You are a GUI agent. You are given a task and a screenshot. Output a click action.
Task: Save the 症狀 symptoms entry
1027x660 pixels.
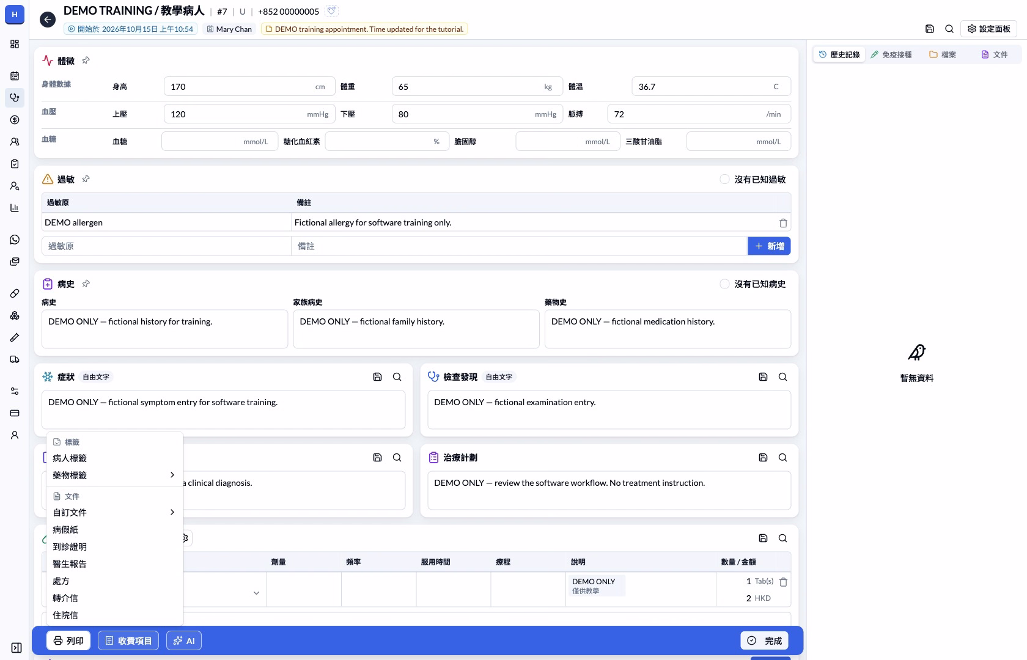tap(377, 377)
